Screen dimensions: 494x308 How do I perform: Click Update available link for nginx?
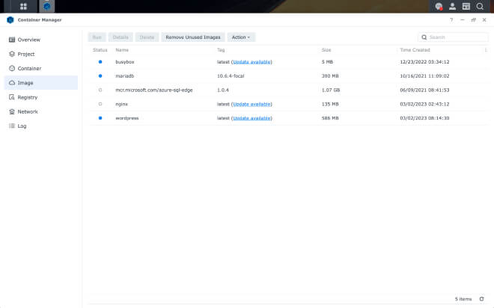251,104
